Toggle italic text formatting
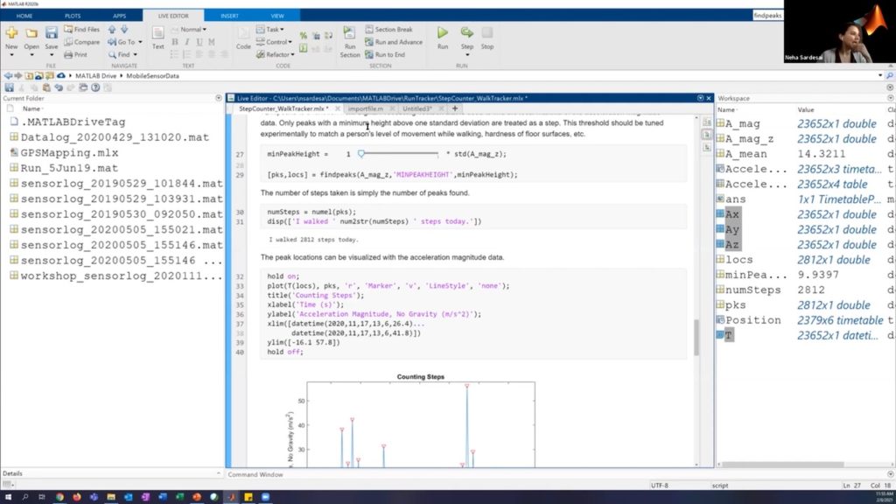This screenshot has height=504, width=896. point(187,42)
